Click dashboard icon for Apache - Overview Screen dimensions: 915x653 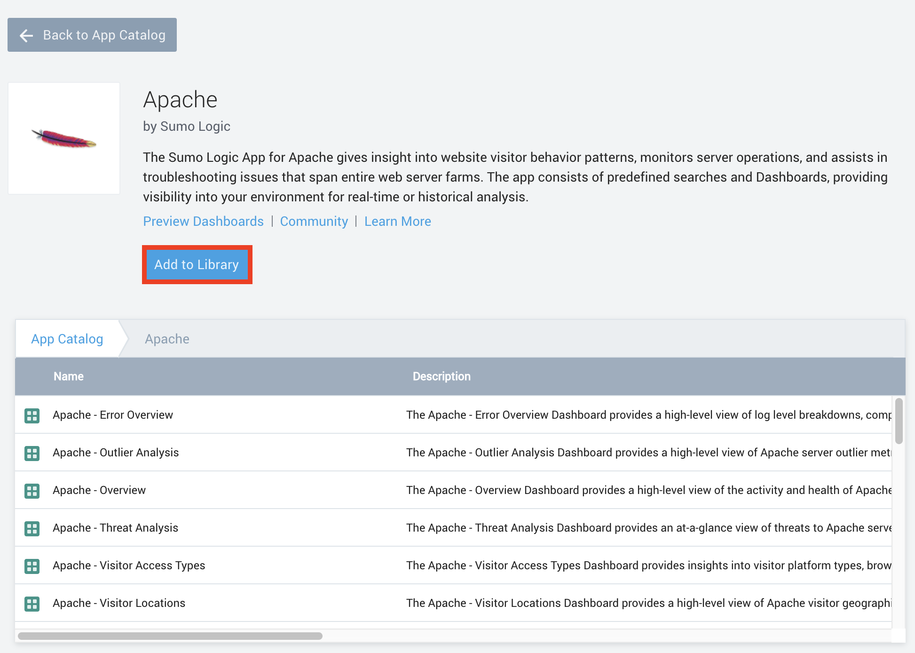click(x=32, y=491)
